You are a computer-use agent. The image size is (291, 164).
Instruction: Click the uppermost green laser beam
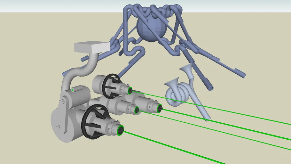tap(224, 109)
